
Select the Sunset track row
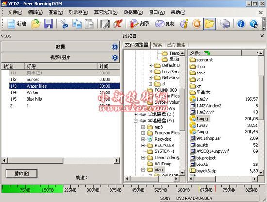[x=65, y=79]
